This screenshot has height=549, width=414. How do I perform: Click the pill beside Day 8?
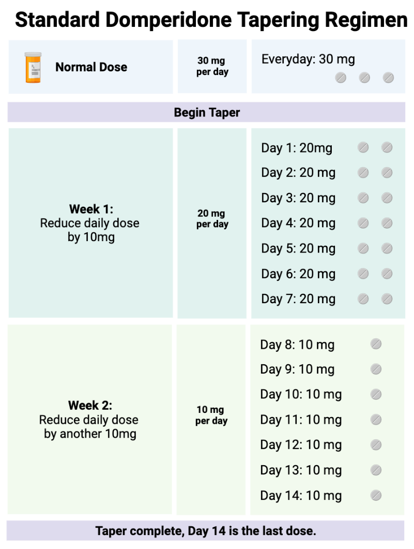376,344
